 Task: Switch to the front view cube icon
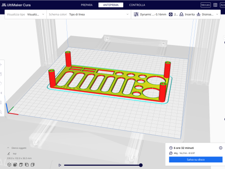click(15, 165)
